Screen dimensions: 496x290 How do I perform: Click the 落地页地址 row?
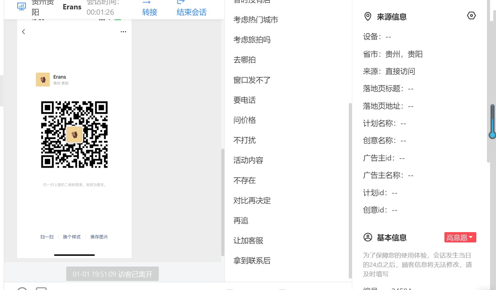(388, 106)
